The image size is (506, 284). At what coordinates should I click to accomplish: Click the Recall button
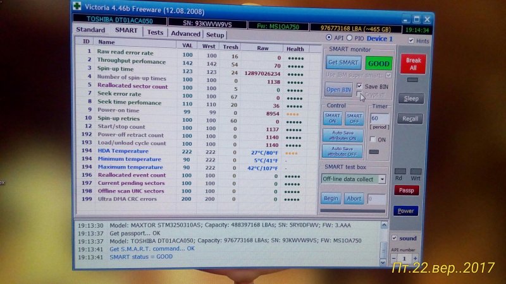point(410,119)
